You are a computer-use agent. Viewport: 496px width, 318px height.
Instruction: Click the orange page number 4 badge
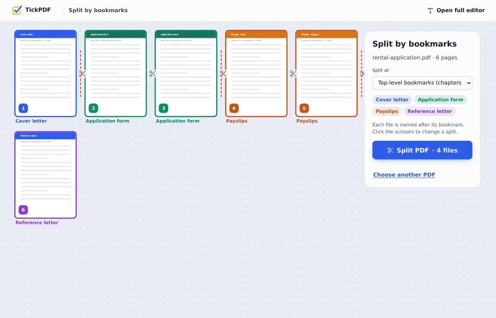(x=234, y=108)
